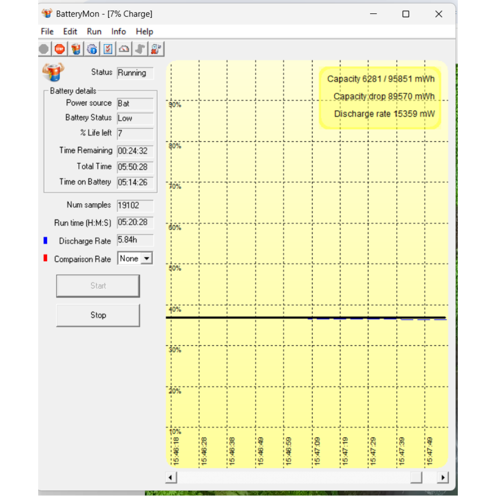Click the horizontal scrollbar thumb under chart

[x=416, y=477]
